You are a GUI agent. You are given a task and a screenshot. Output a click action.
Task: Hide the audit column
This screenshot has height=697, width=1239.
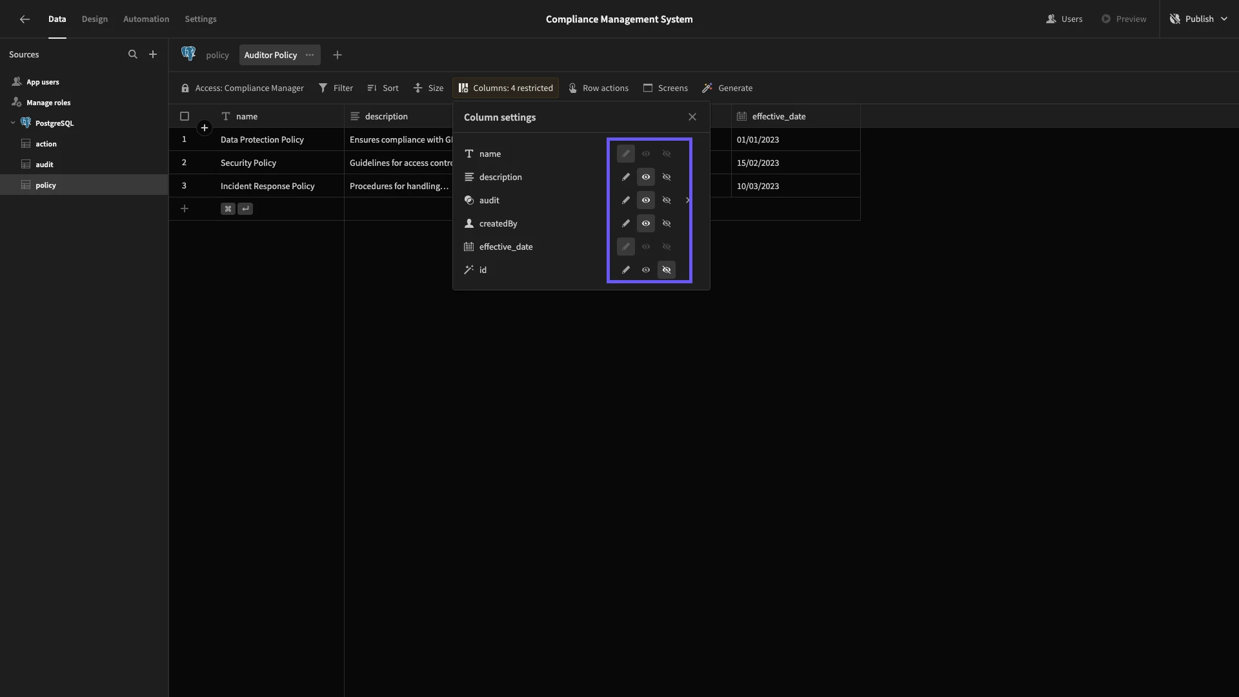(667, 201)
